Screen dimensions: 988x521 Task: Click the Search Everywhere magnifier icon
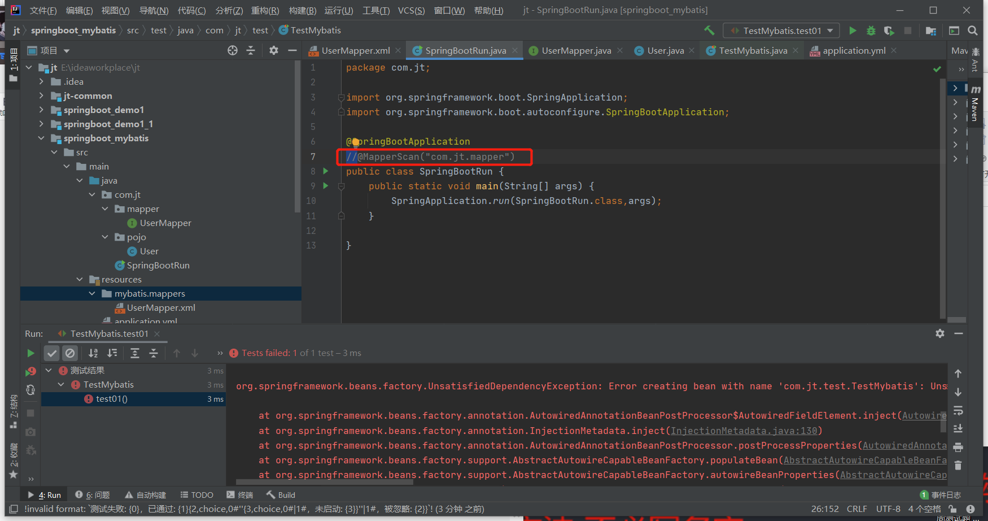click(x=972, y=31)
